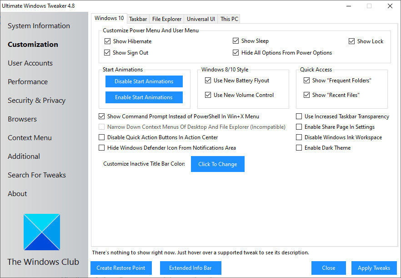
Task: Click The Windows Club logo
Action: 41,232
